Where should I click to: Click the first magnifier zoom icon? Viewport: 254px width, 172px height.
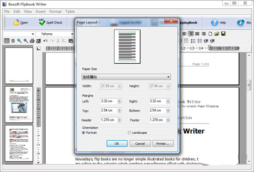click(x=19, y=41)
